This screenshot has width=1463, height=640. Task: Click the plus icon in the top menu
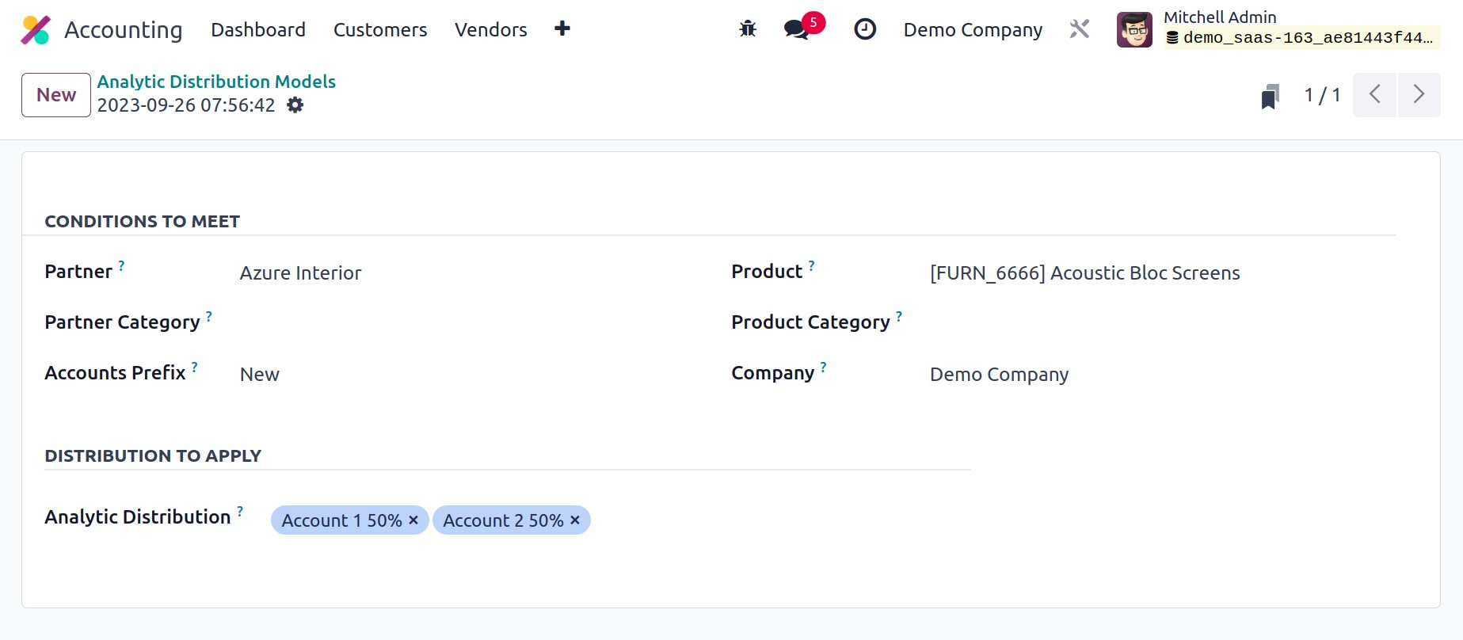click(562, 29)
